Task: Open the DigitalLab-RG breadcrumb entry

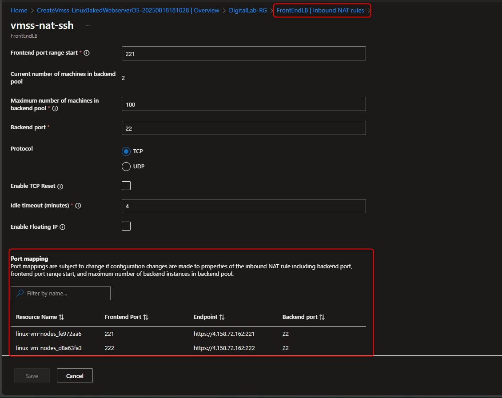Action: [248, 10]
